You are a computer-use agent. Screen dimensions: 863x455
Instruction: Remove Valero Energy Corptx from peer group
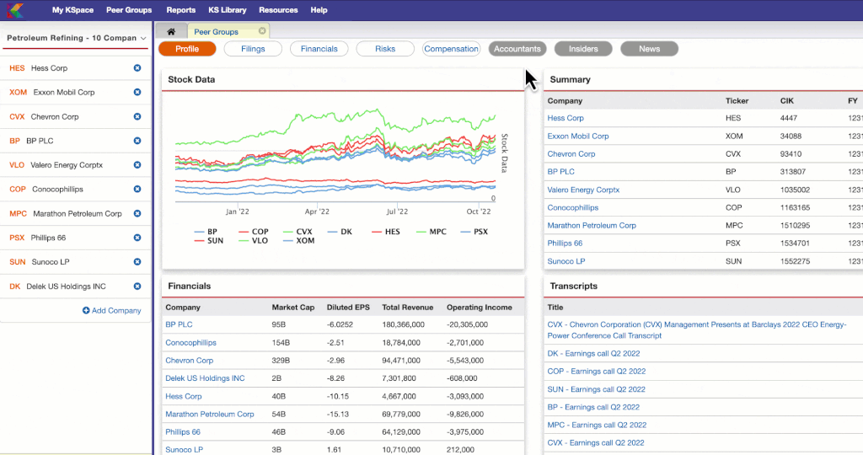137,165
